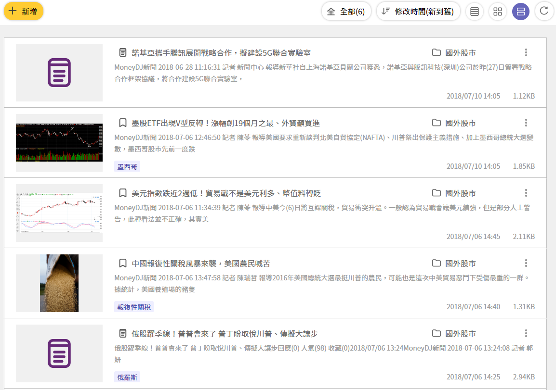Screen dimensions: 556x390
Task: Open the 全部(6) filter dropdown
Action: tap(346, 12)
